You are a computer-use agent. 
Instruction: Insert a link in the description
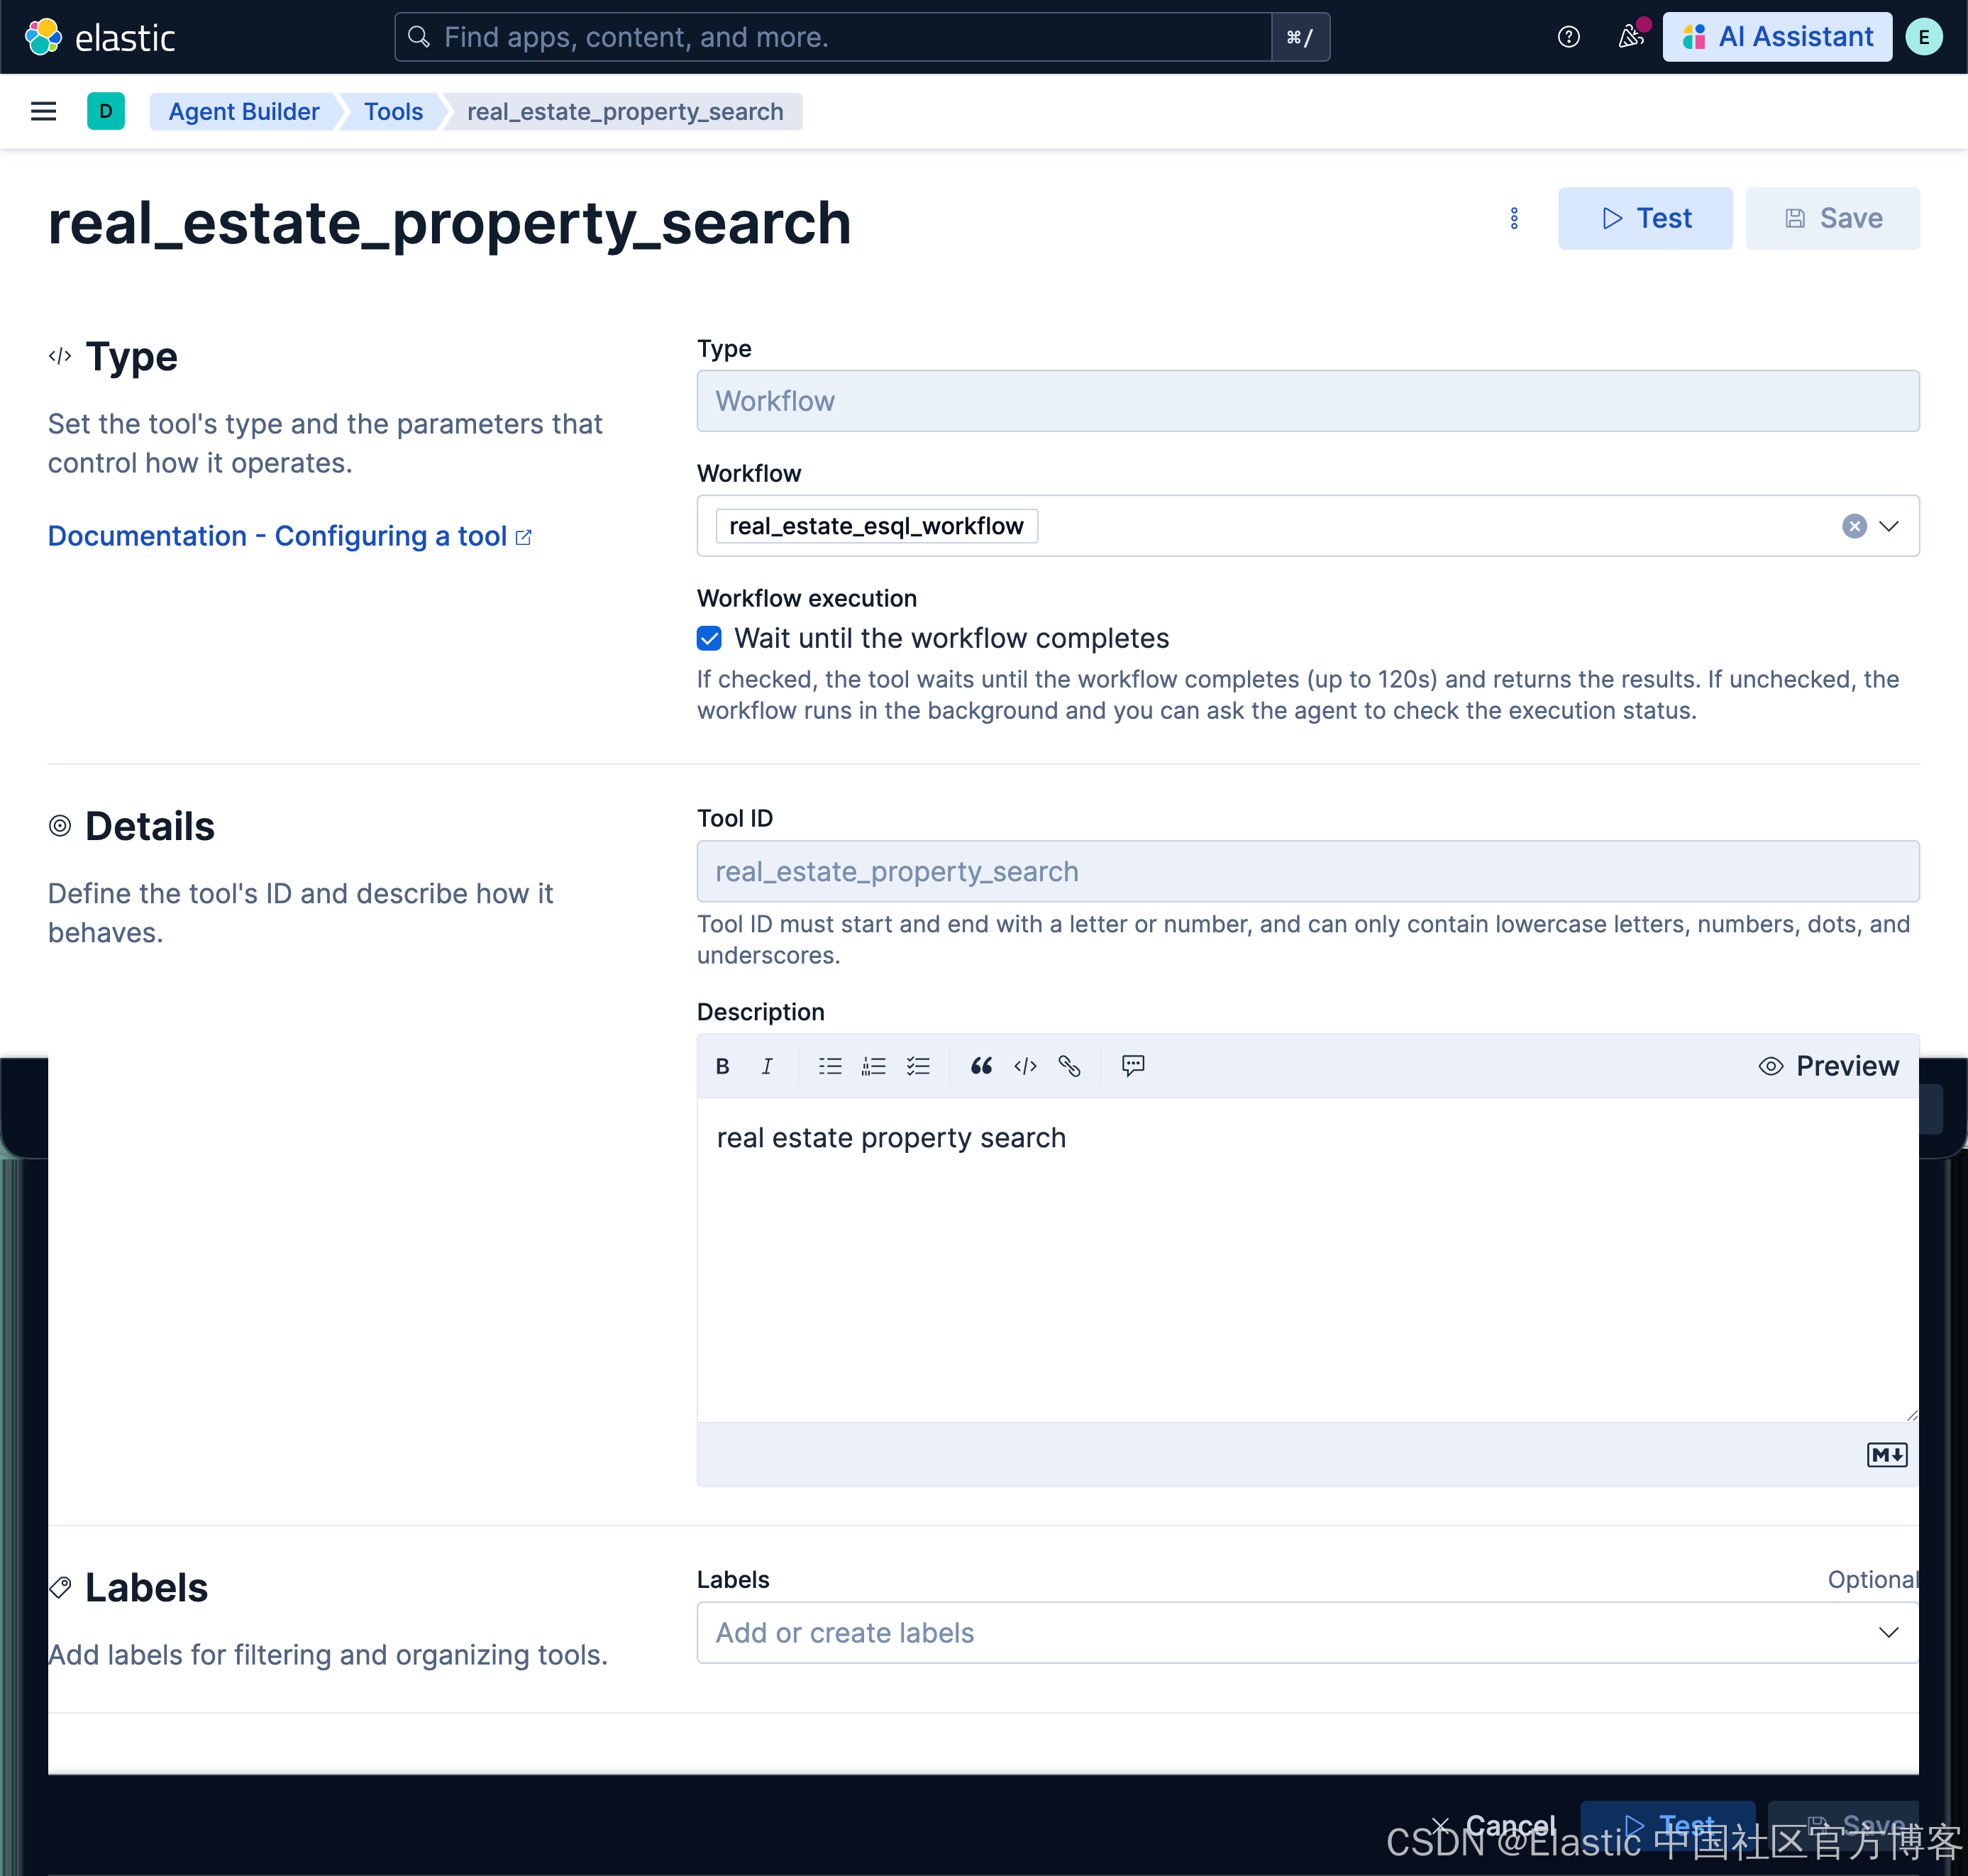pyautogui.click(x=1069, y=1066)
